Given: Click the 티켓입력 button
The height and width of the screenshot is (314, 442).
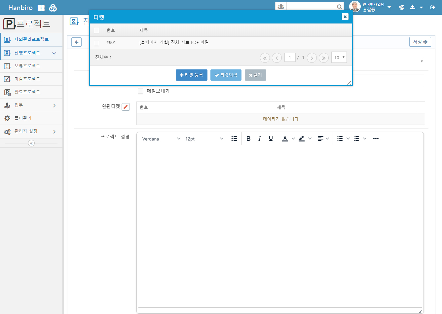Looking at the screenshot, I should pyautogui.click(x=226, y=75).
